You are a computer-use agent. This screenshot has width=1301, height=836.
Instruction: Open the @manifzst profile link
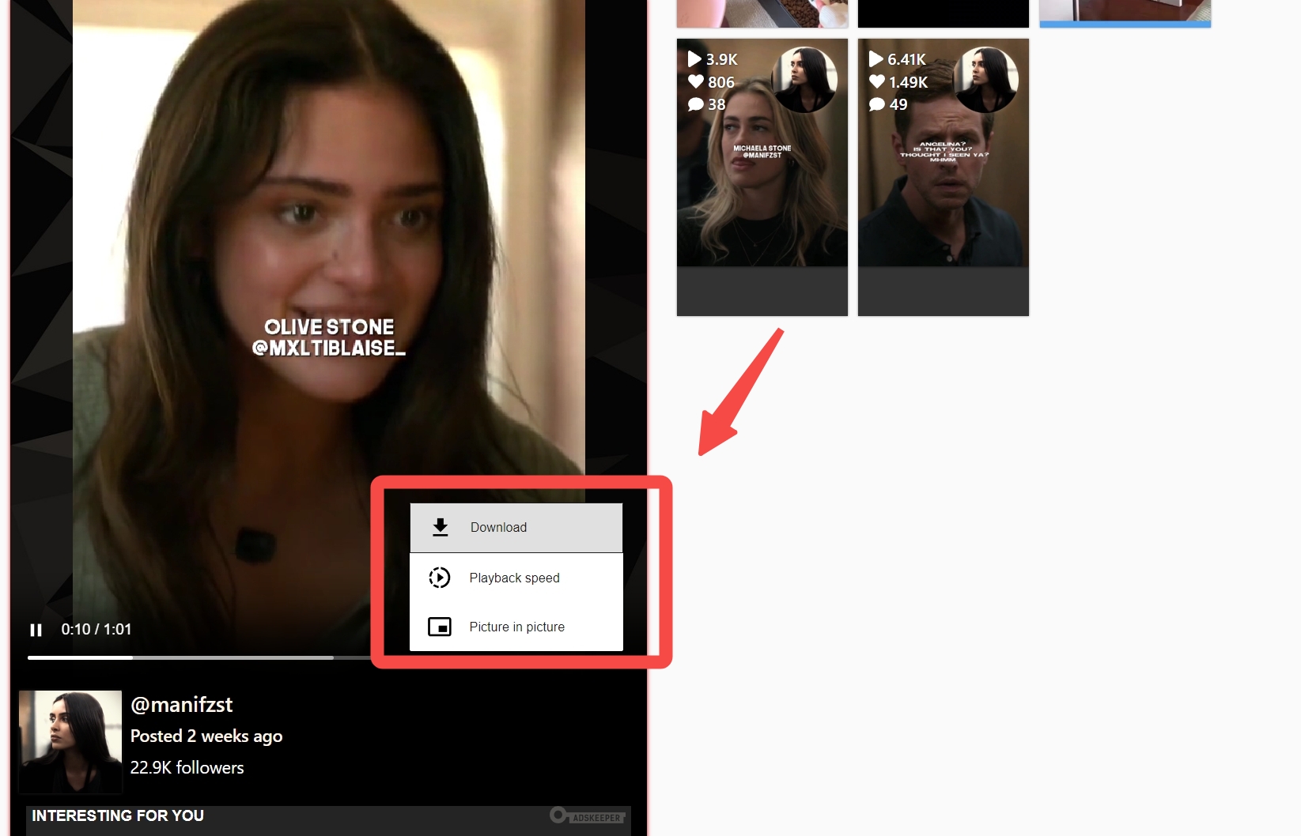(181, 704)
